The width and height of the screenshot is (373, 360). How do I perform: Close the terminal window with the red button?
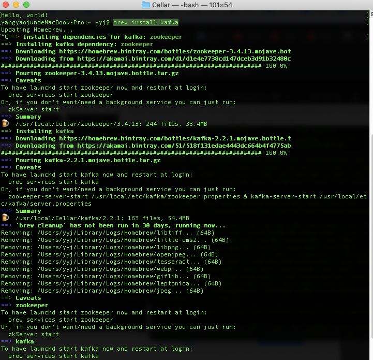(6, 5)
